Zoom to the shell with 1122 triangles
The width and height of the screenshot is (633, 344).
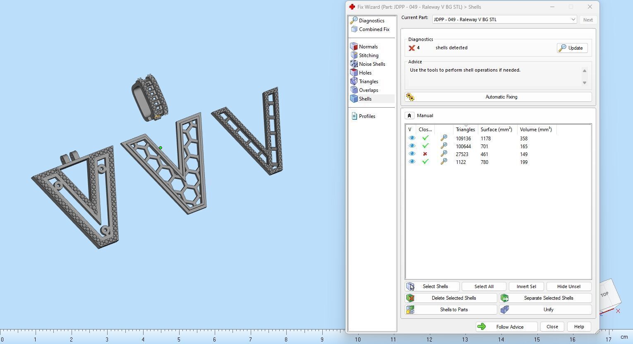444,162
